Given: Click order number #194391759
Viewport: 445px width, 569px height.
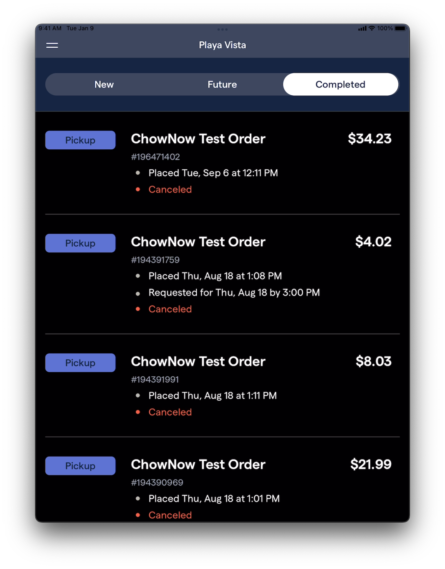Looking at the screenshot, I should coord(155,260).
